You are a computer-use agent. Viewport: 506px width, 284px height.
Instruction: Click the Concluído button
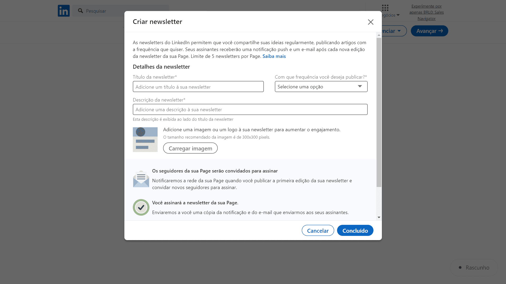pyautogui.click(x=355, y=231)
